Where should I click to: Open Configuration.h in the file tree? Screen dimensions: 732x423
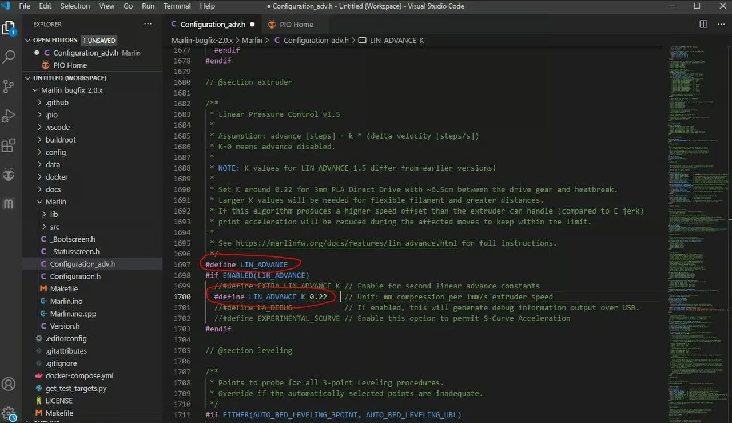pos(75,276)
